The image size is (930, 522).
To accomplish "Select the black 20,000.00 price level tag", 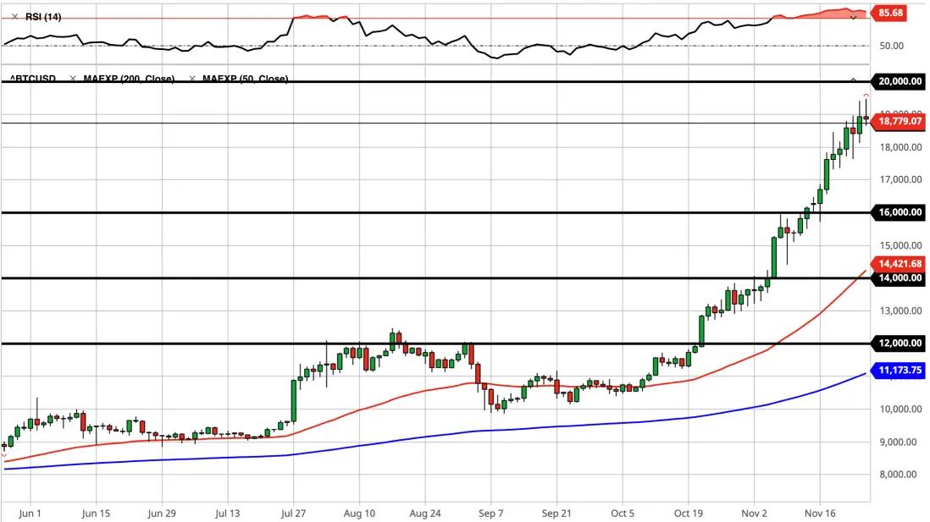I will [x=899, y=81].
